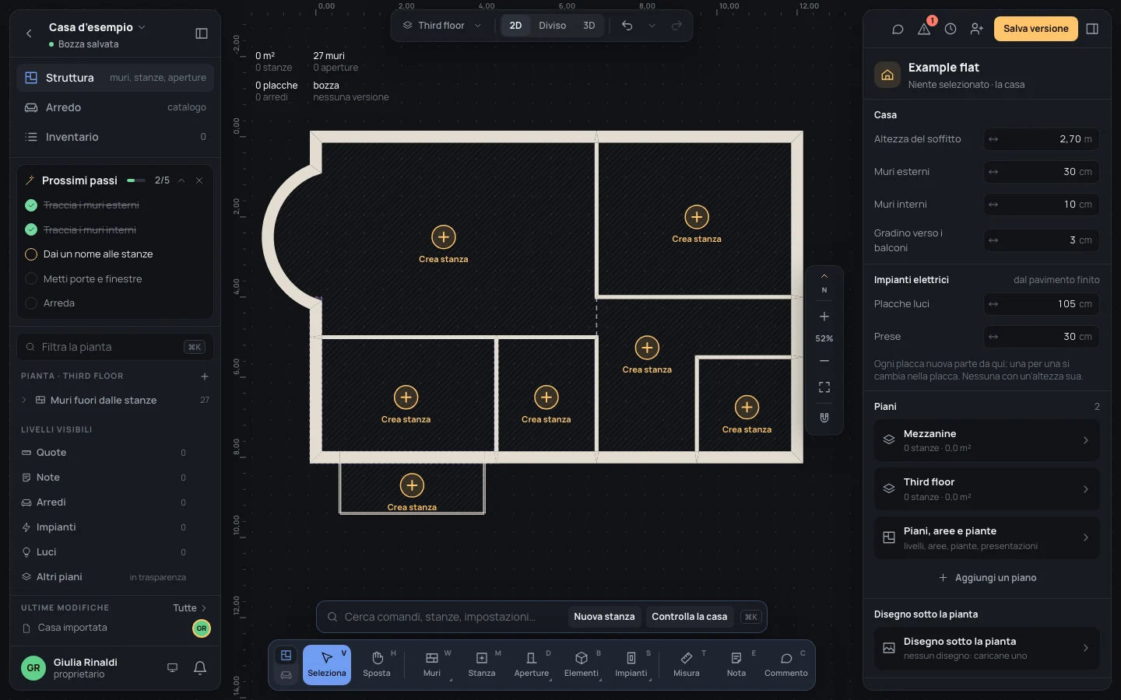The height and width of the screenshot is (700, 1121).
Task: Zoom out with the minus icon
Action: point(824,361)
